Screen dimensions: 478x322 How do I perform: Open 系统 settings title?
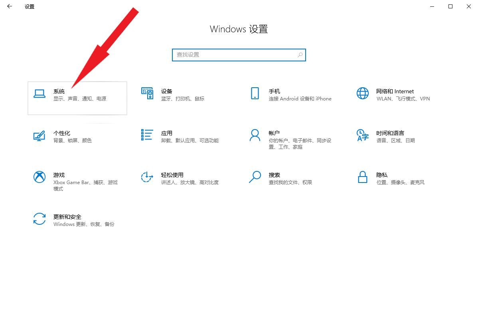click(59, 91)
